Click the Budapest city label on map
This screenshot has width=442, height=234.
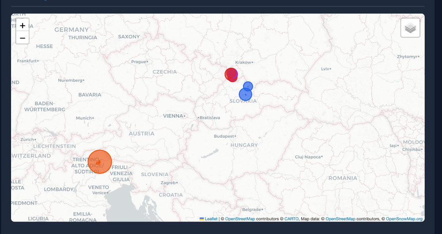click(225, 136)
